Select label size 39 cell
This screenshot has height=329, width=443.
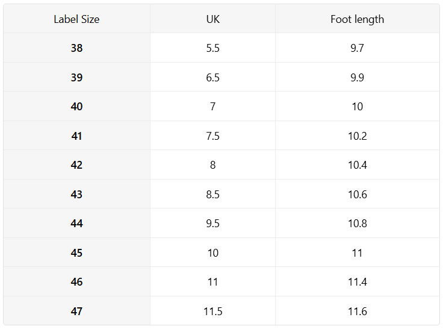(x=76, y=77)
